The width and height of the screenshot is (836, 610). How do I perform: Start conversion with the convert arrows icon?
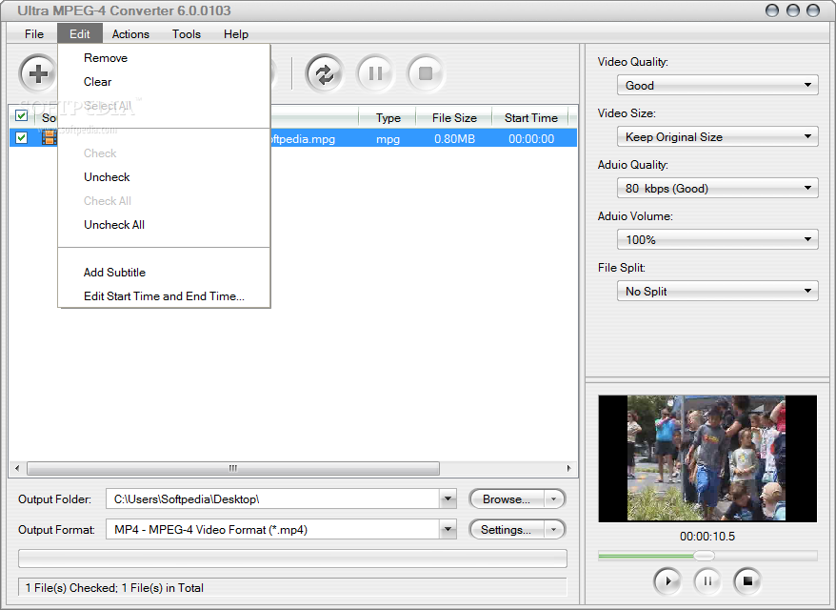[324, 73]
